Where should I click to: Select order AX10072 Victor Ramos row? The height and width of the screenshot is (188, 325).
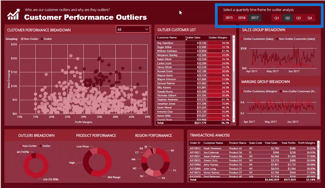coord(253,173)
